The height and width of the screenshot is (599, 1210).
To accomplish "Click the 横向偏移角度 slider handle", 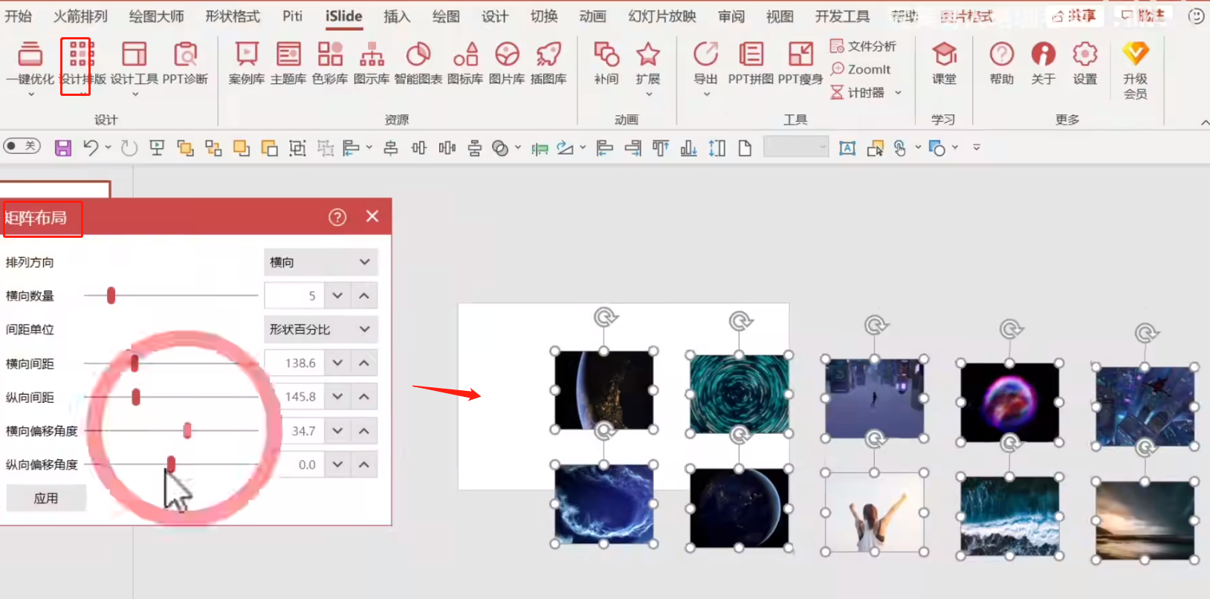I will pos(187,430).
